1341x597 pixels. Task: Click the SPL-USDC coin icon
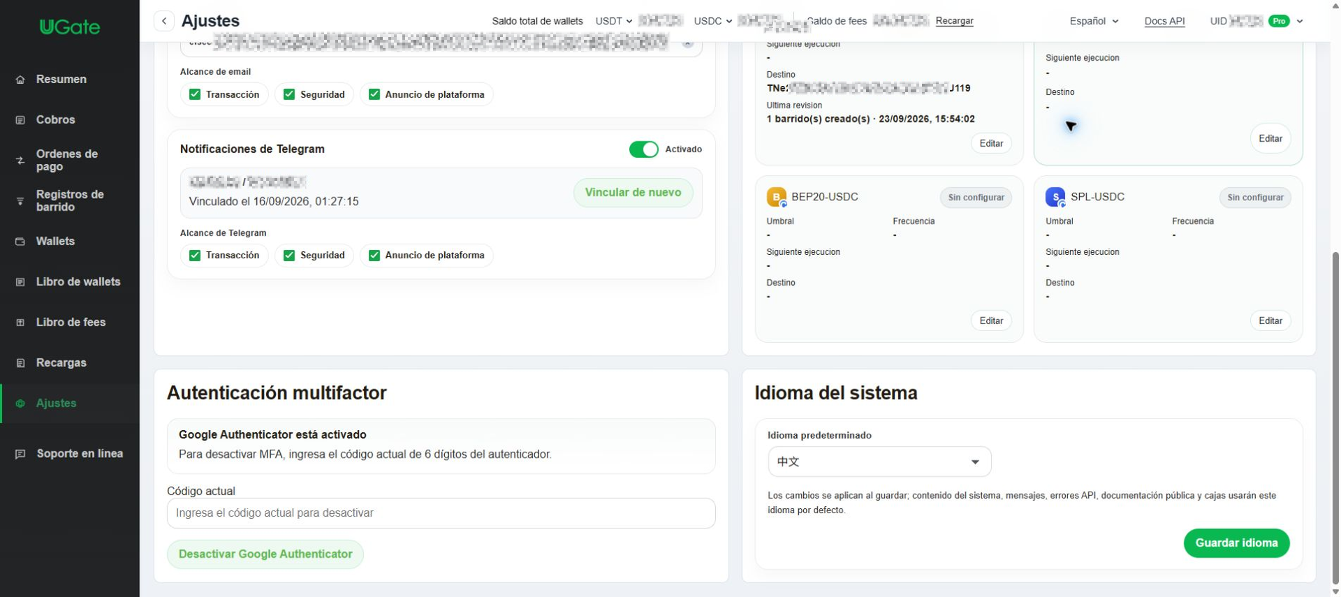(1055, 198)
